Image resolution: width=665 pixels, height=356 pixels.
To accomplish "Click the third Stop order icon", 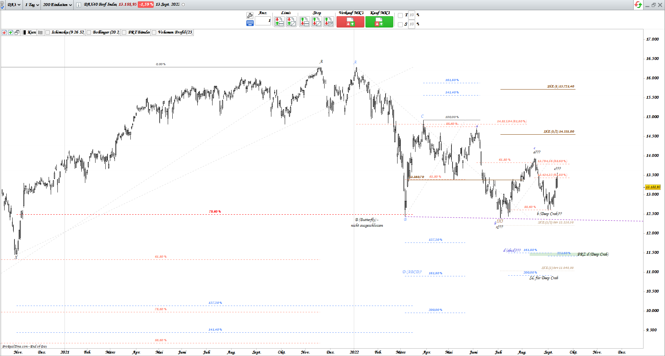I will pyautogui.click(x=328, y=22).
